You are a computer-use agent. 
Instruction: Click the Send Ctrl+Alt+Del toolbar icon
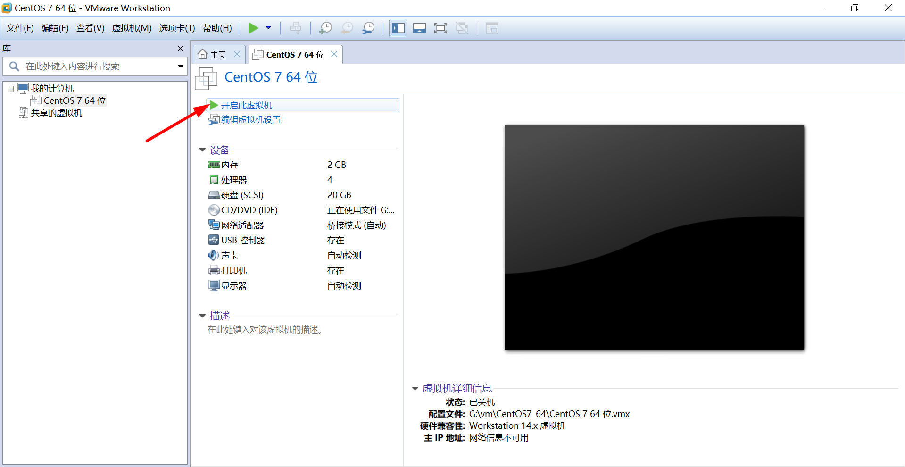[x=296, y=28]
